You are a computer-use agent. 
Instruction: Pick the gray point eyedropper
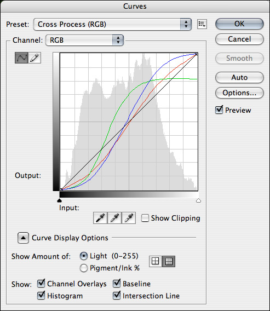click(x=114, y=218)
